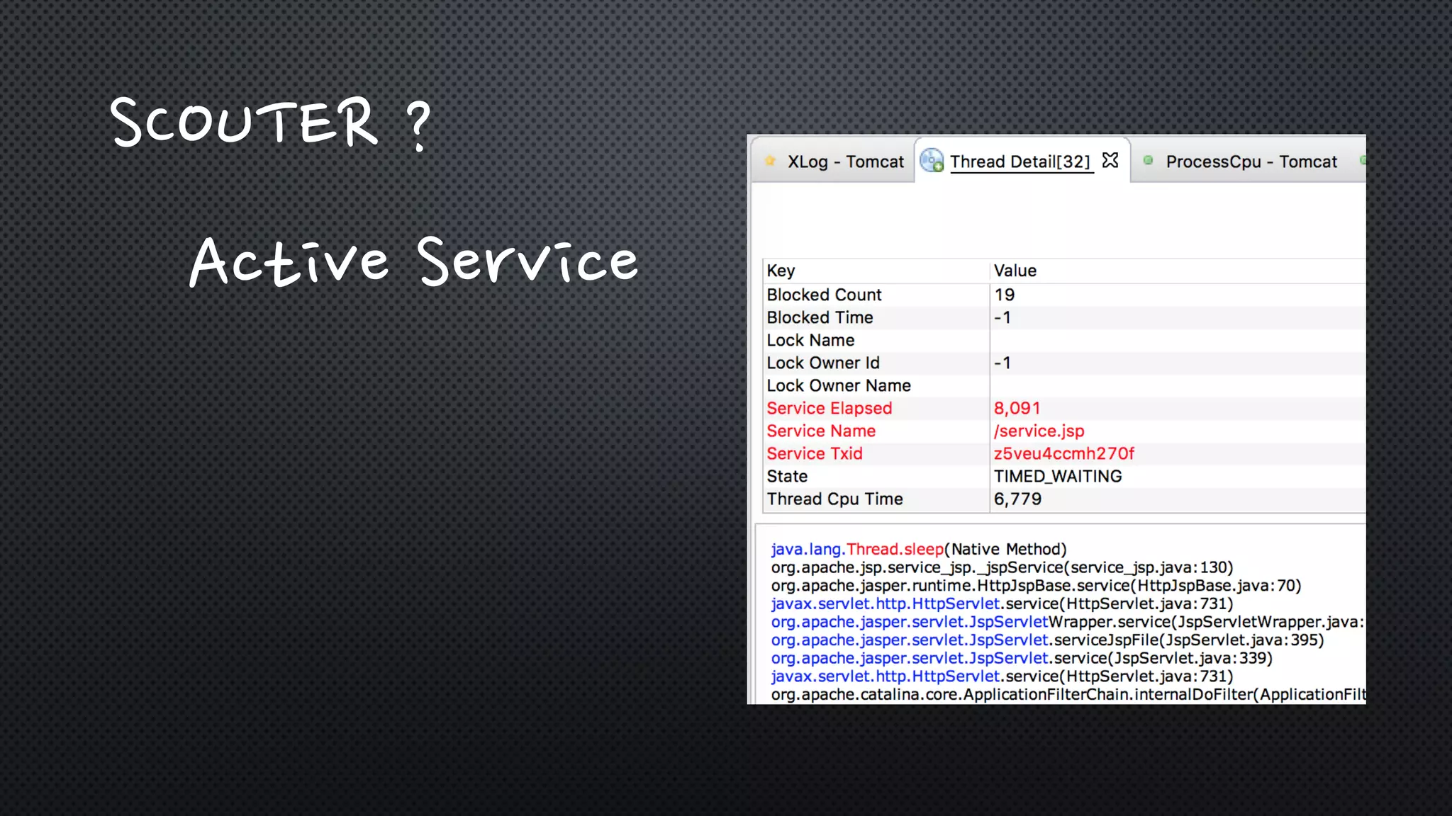Select the Lock Owner Id row key
The width and height of the screenshot is (1452, 816).
(x=823, y=363)
